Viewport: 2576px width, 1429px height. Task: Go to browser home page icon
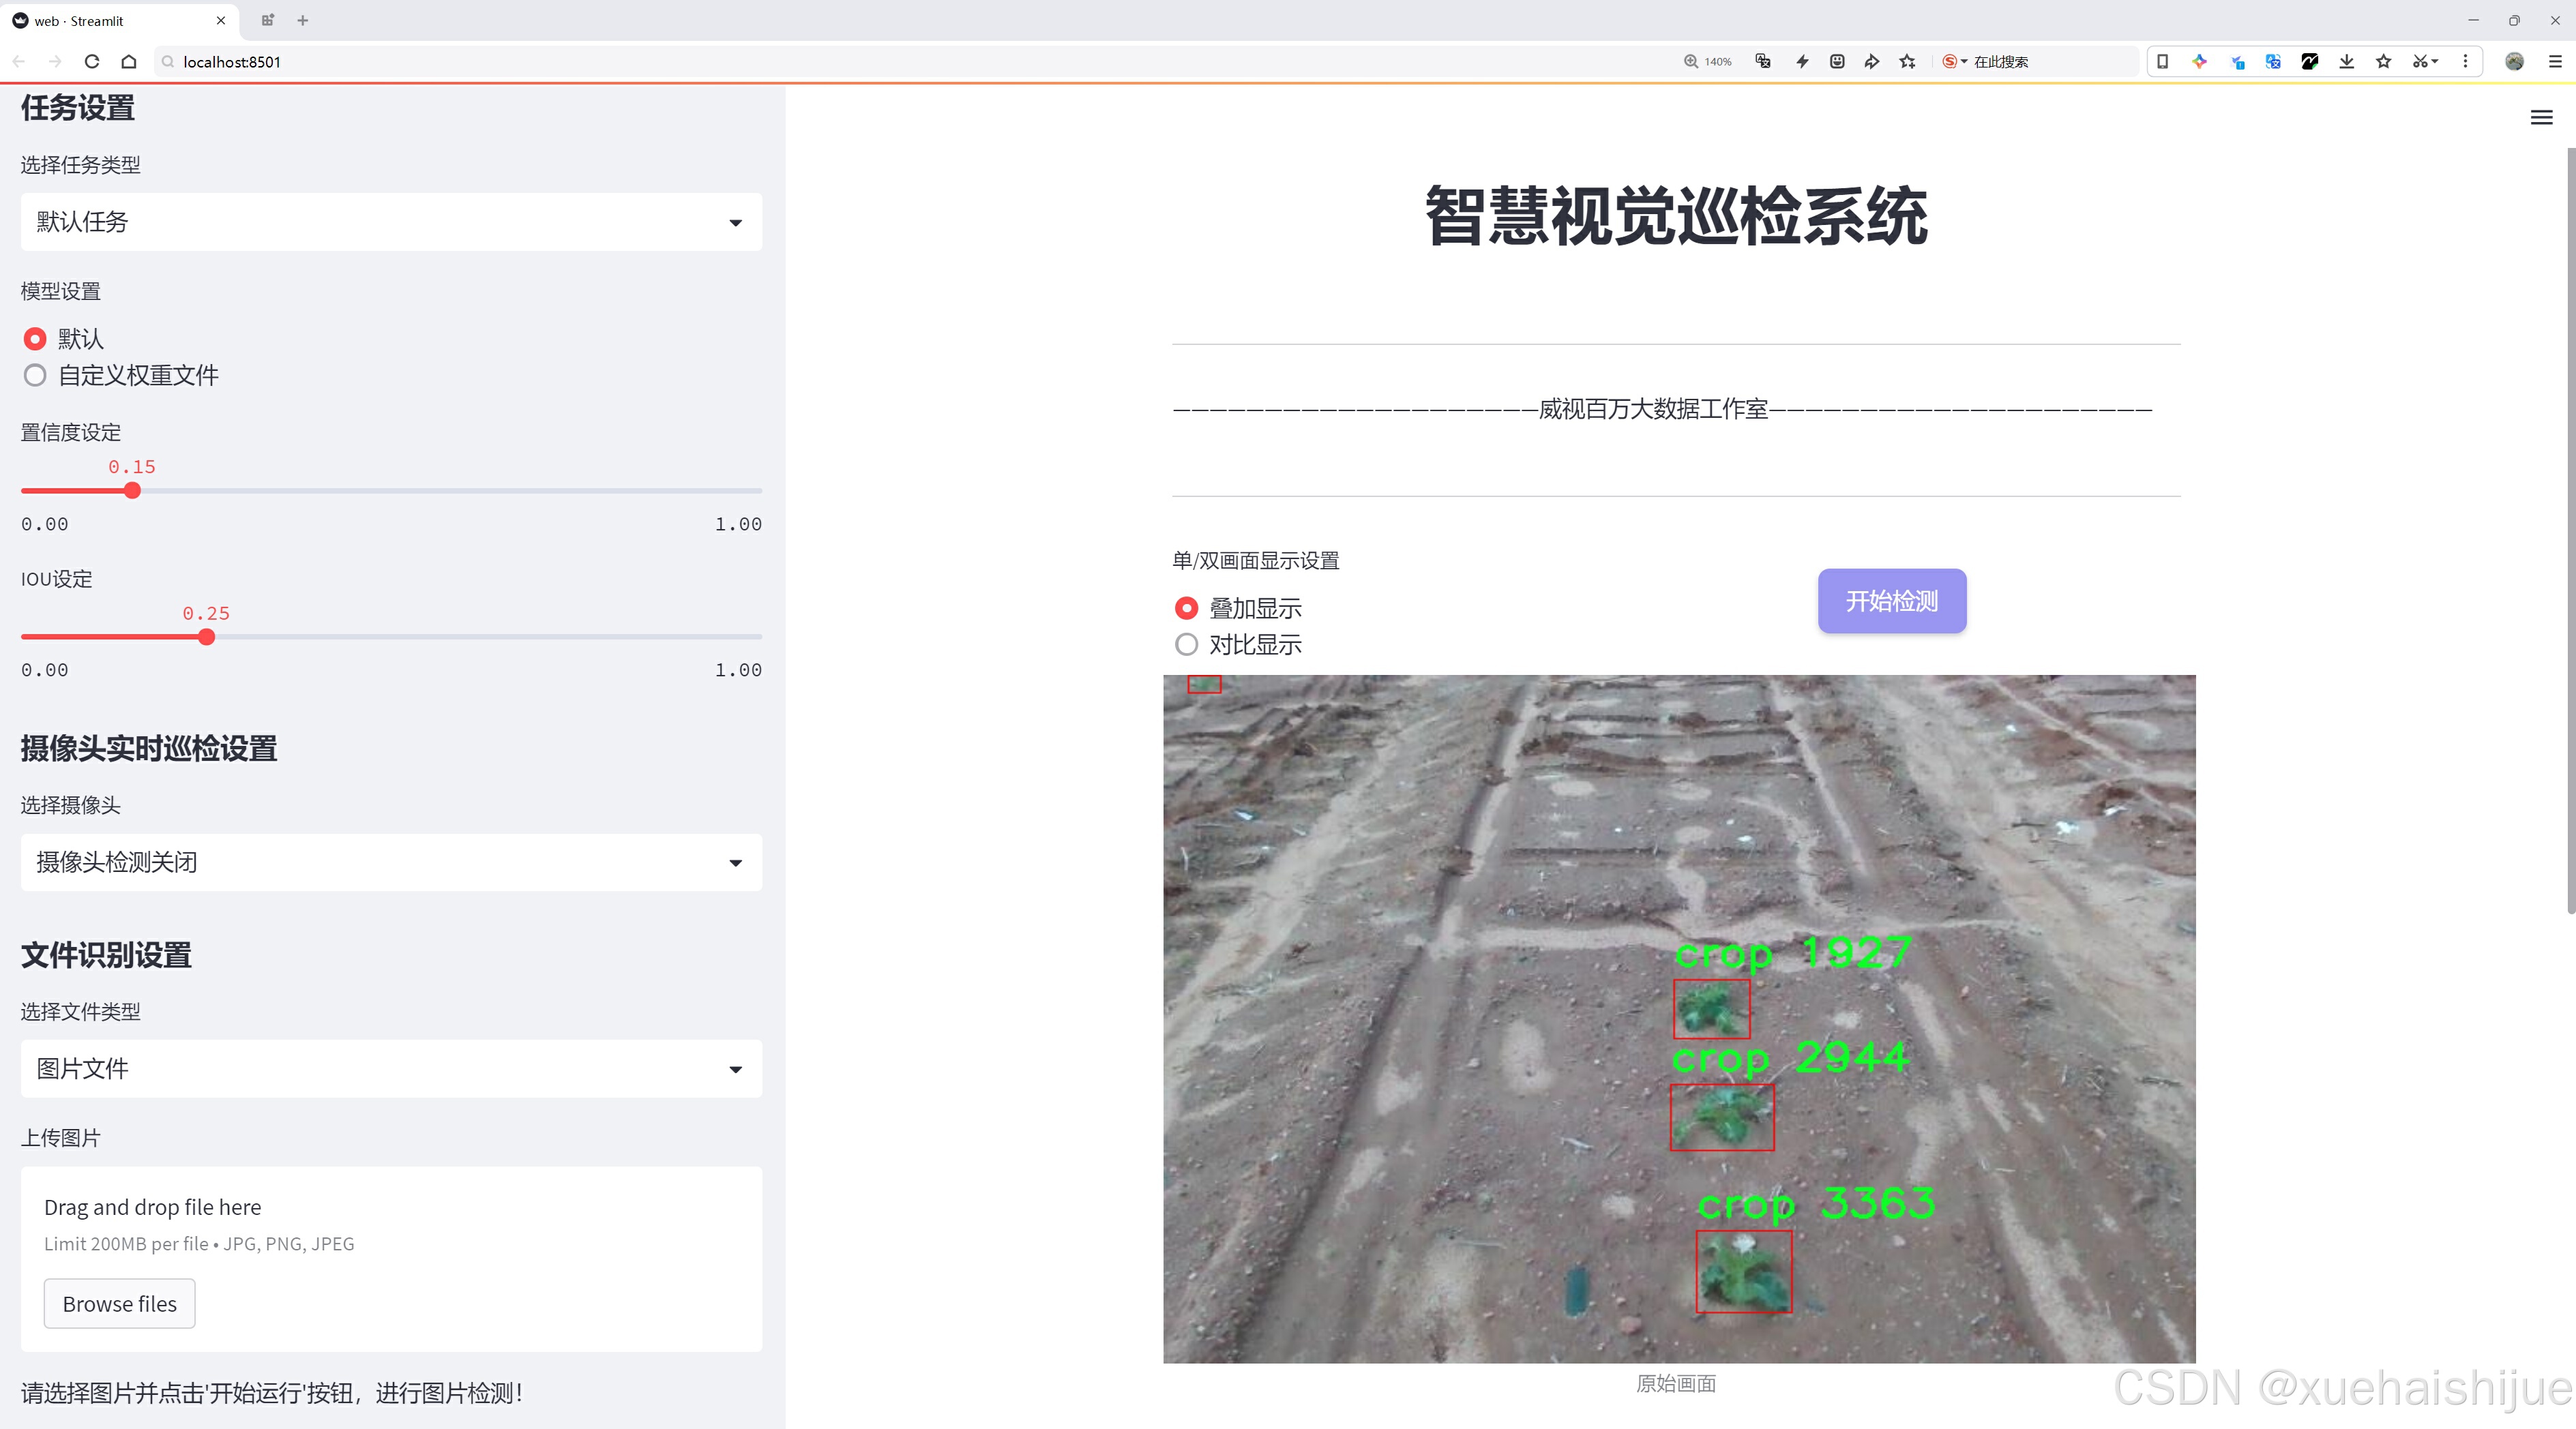click(129, 62)
